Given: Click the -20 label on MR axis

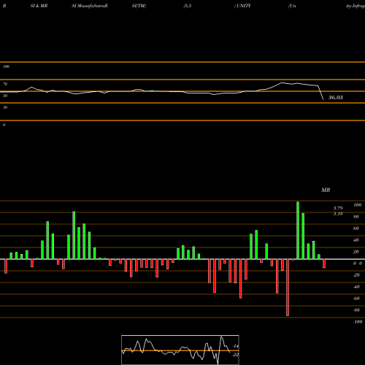Looking at the screenshot, I should 356,275.
